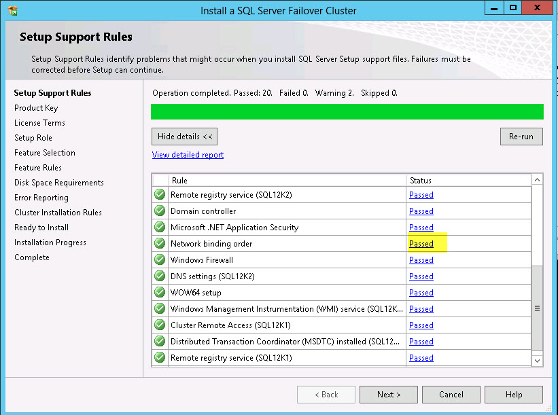Close the setup window
The height and width of the screenshot is (415, 558).
point(538,8)
